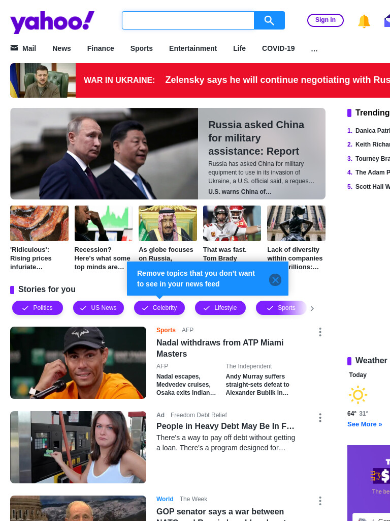Open options menu for Freedom Debt Relief ad

coord(320,418)
